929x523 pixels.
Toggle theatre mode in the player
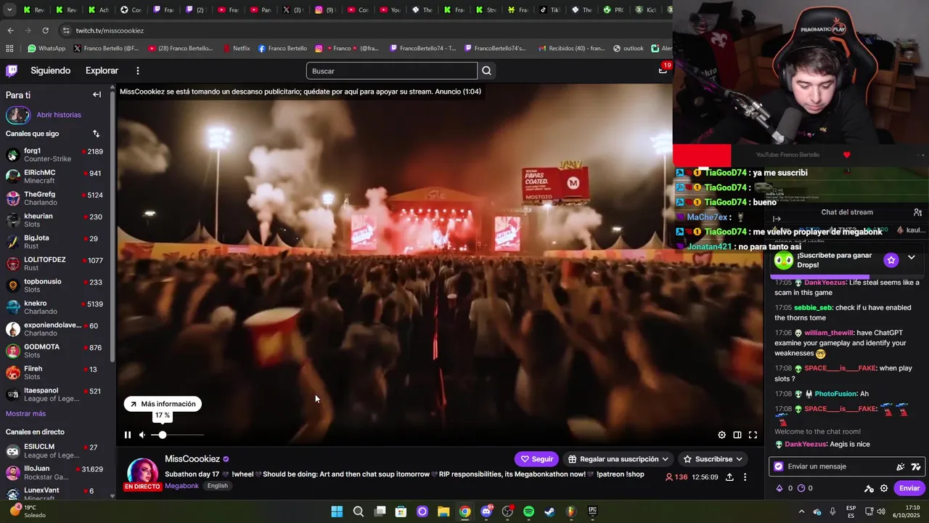pyautogui.click(x=737, y=435)
